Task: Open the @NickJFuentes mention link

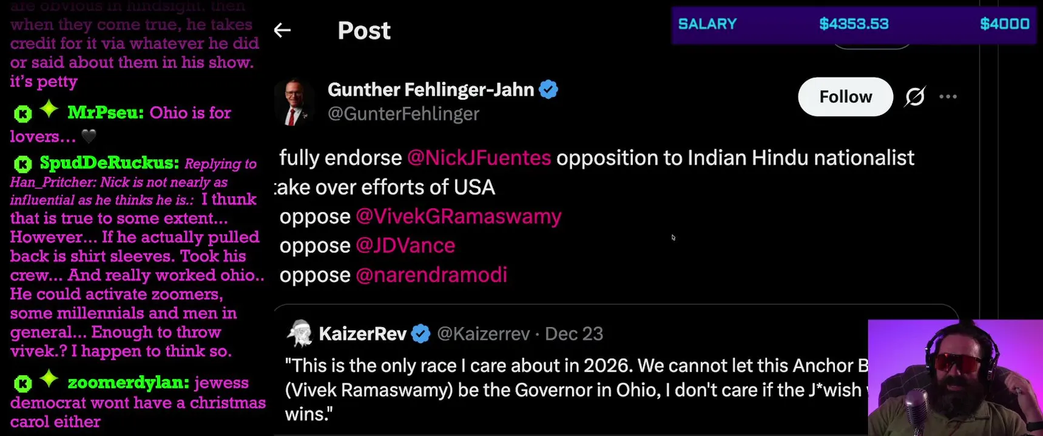Action: [479, 158]
